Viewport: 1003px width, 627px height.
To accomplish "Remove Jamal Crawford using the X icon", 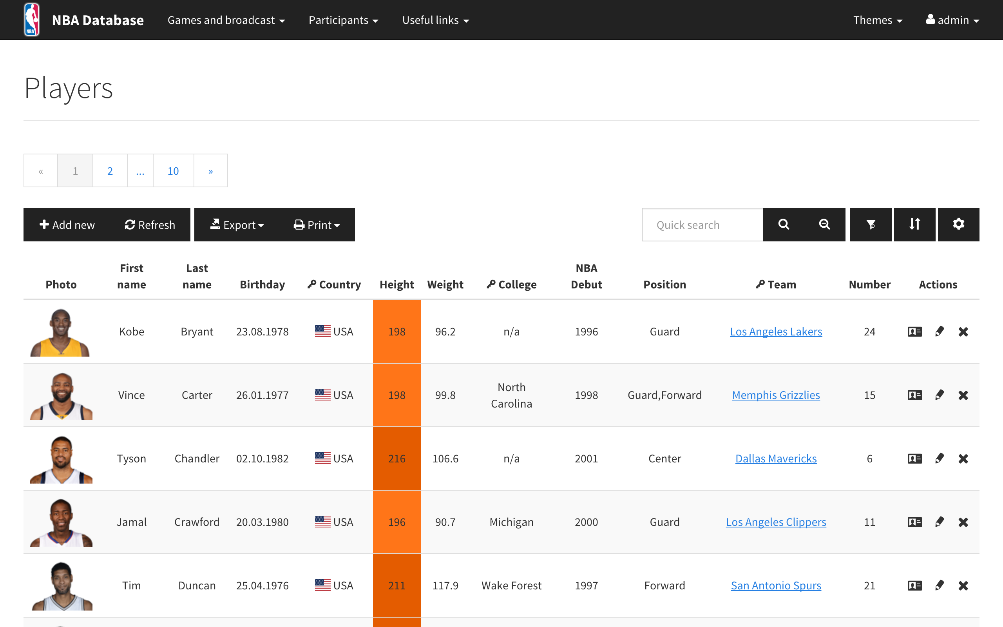I will pos(964,522).
